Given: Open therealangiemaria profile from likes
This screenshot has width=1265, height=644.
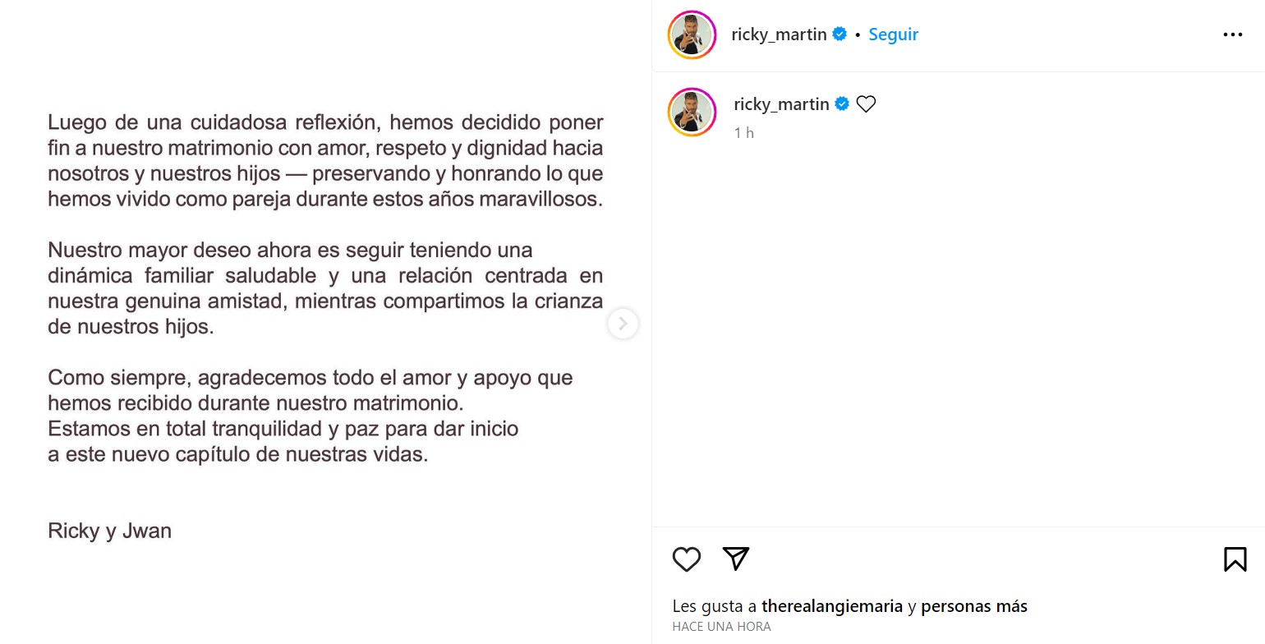Looking at the screenshot, I should point(832,607).
